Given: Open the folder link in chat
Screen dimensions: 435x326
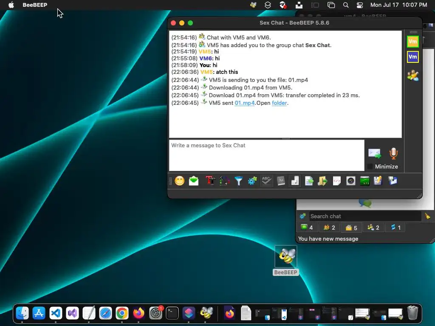Looking at the screenshot, I should pos(279,103).
